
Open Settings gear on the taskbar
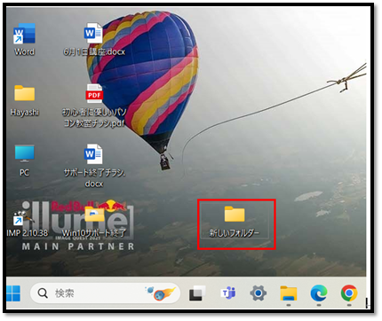(x=258, y=293)
